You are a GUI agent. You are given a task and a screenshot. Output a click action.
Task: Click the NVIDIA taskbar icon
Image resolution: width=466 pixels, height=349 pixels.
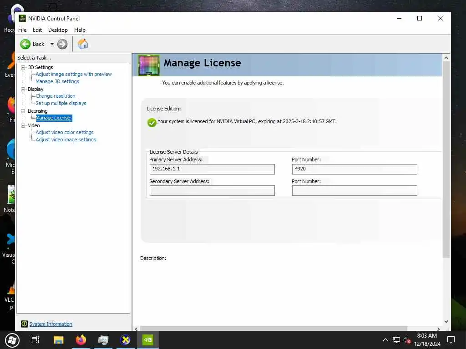148,340
